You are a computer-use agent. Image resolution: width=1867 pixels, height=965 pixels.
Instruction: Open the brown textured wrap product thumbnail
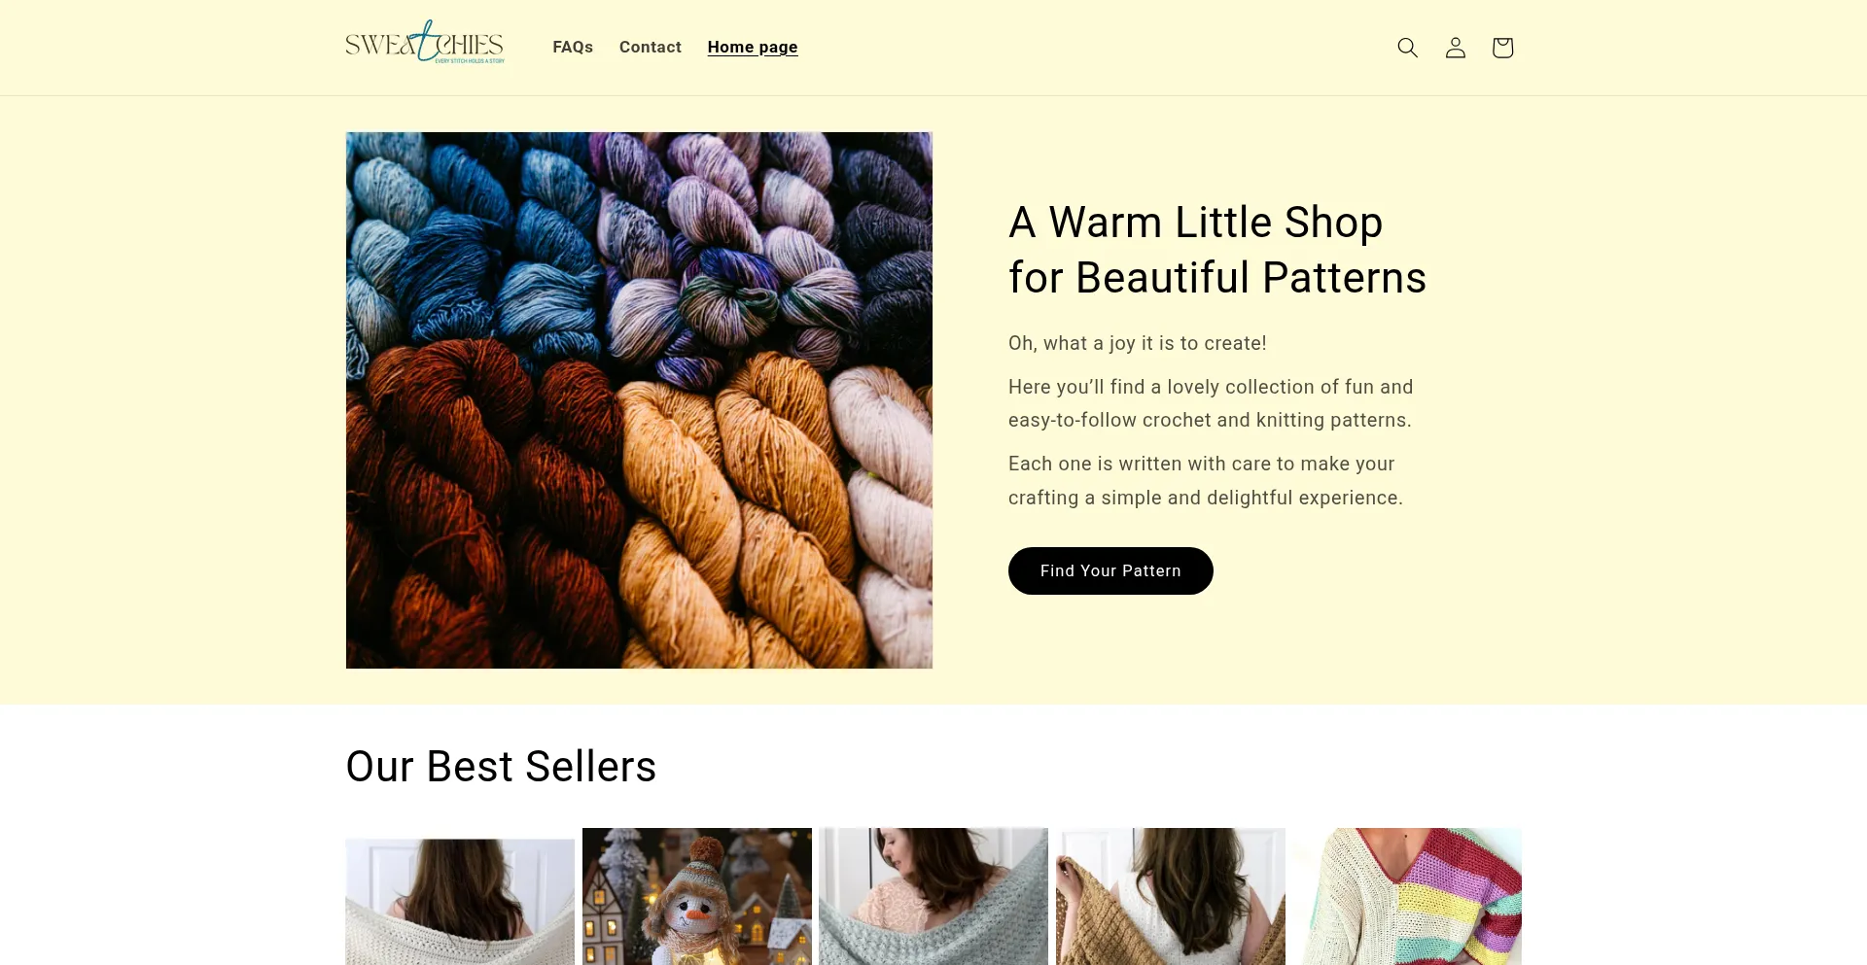click(1171, 896)
